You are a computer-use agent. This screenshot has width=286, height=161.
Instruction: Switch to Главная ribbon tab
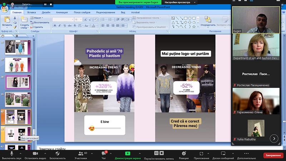[17, 12]
